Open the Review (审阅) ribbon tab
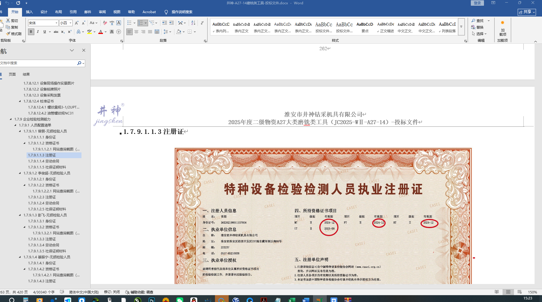 point(102,12)
